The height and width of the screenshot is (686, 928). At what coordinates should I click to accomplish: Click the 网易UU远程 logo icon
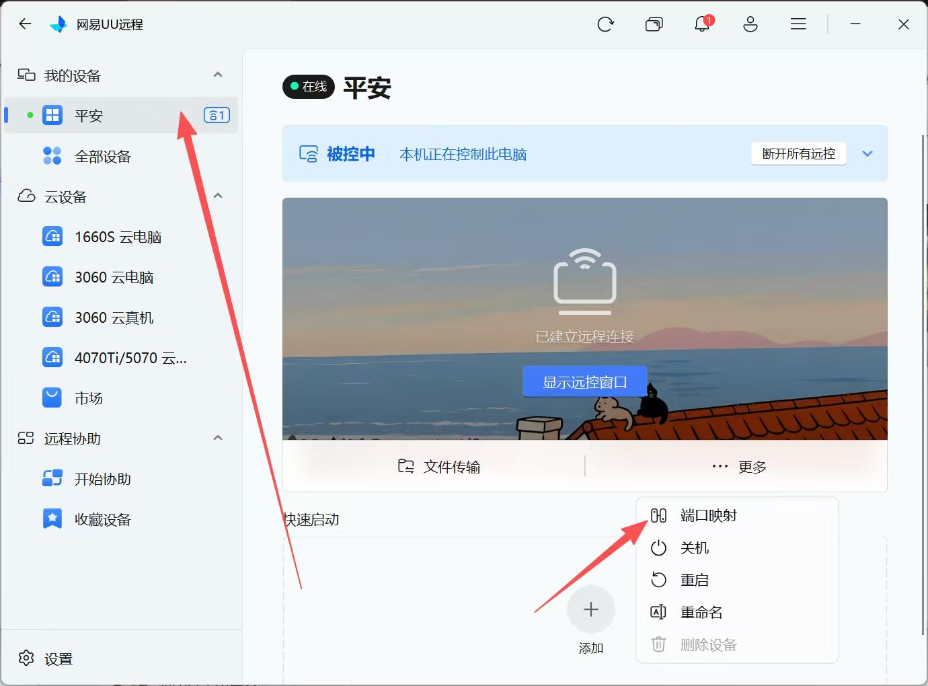point(59,24)
